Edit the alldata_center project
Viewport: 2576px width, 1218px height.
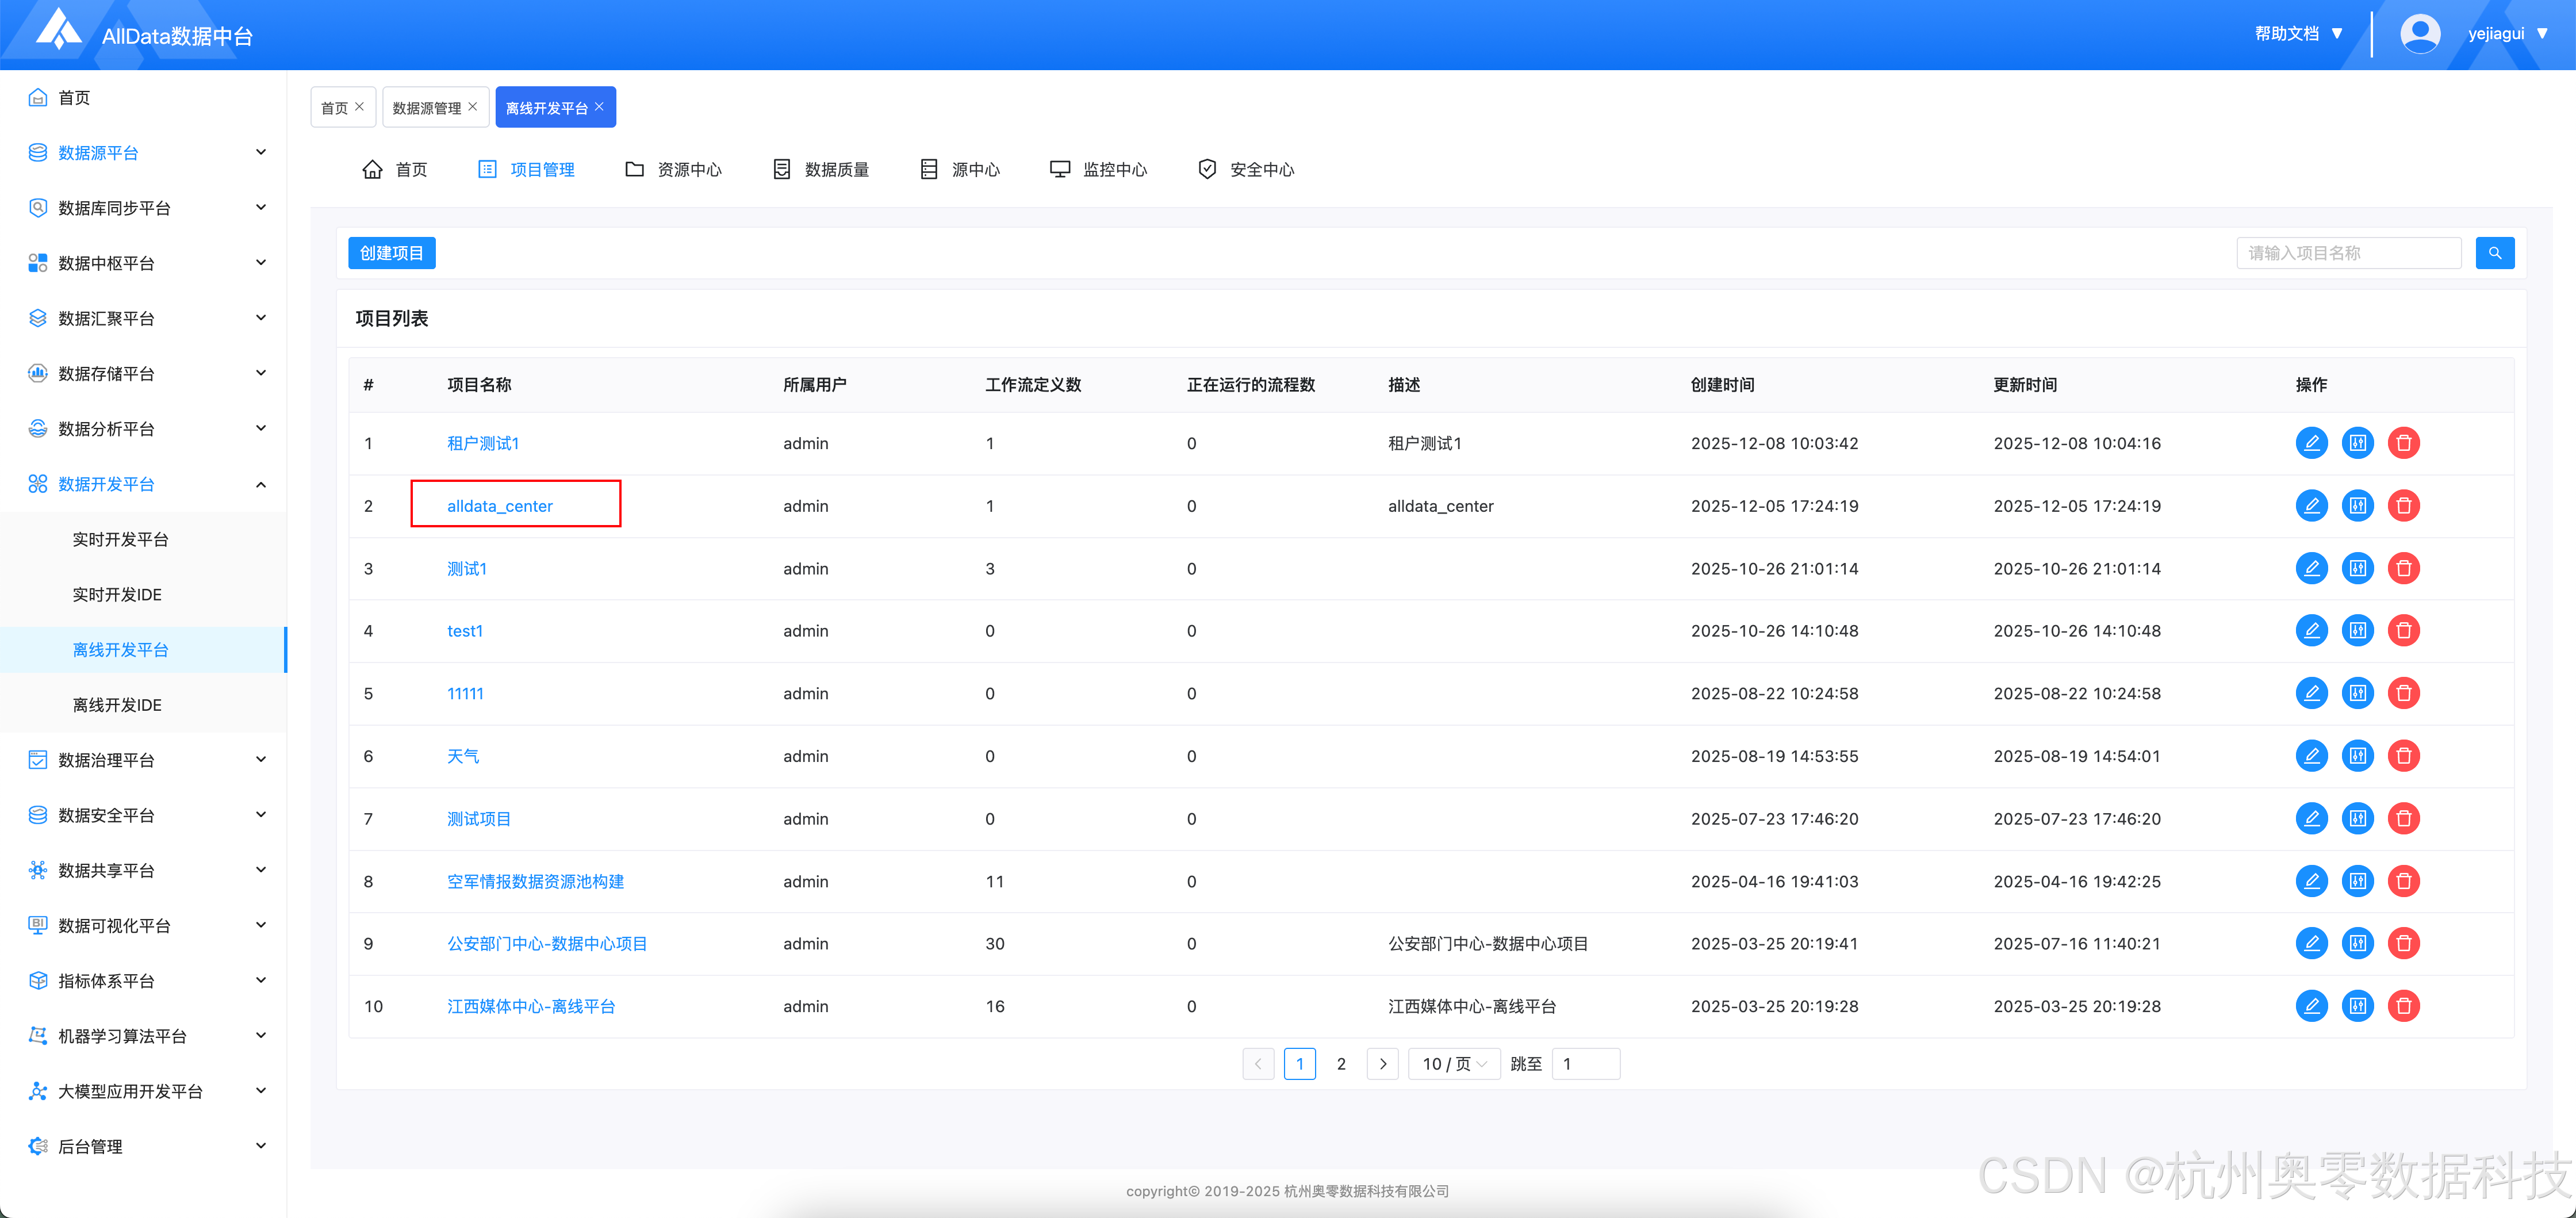2311,506
